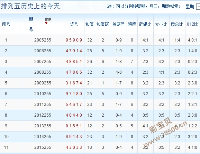Select issue number 2007255
The height and width of the screenshot is (154, 200).
coord(43,62)
